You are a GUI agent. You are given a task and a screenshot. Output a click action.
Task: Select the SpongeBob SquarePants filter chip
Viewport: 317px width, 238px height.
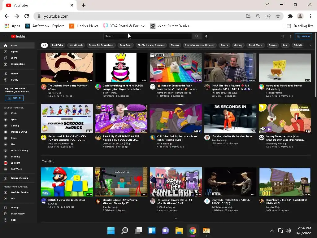(101, 45)
